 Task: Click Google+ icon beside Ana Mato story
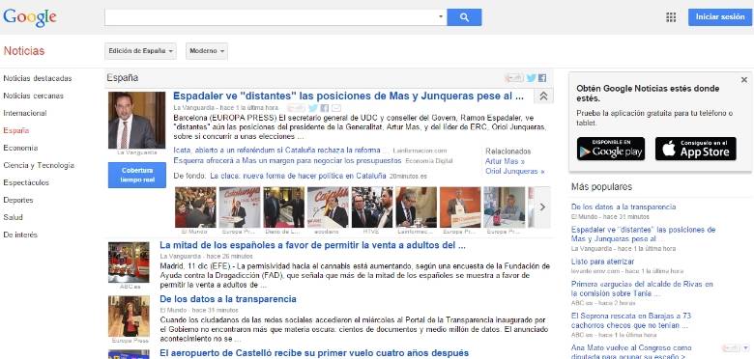(731, 348)
